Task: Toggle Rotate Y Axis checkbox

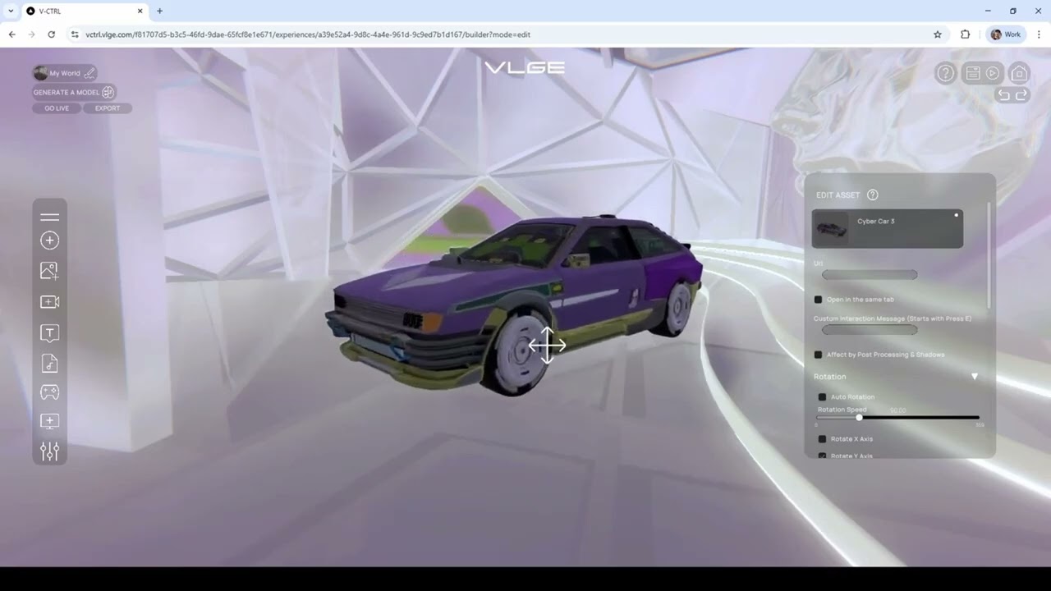Action: coord(822,456)
